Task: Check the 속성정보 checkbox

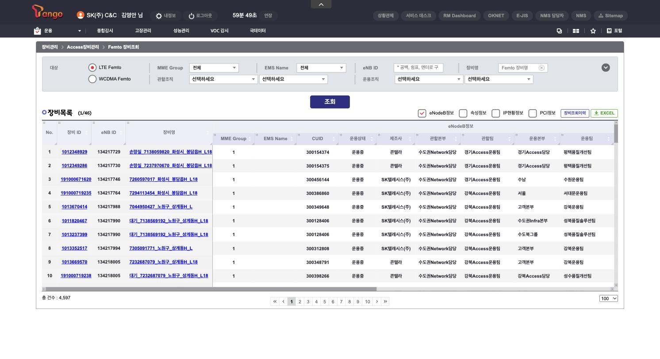Action: (x=463, y=113)
